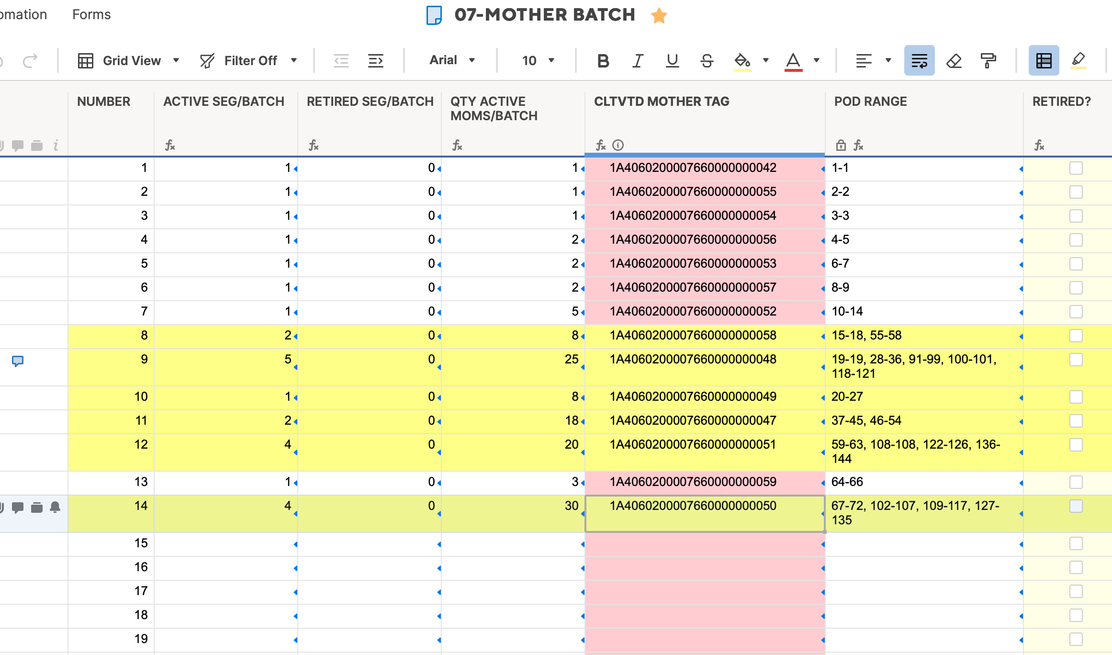Click the sheet icon beside the title
The image size is (1112, 655).
(x=434, y=15)
